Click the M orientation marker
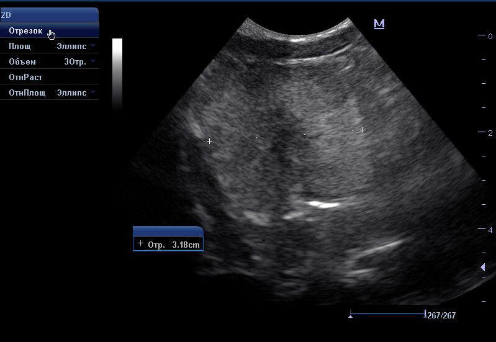Viewport: 496px width, 342px height. (379, 24)
